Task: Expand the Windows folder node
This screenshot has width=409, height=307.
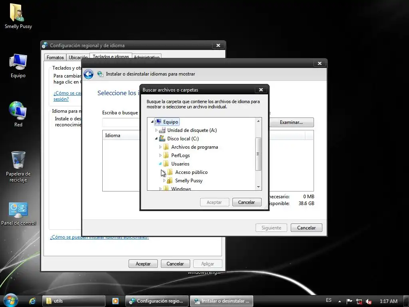Action: 160,189
